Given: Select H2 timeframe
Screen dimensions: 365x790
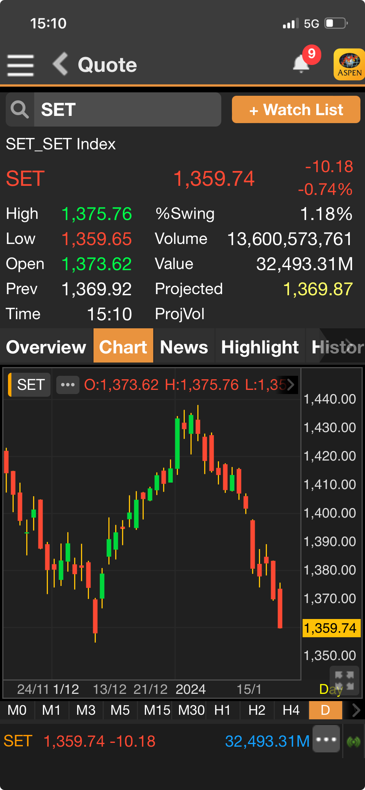Looking at the screenshot, I should [x=257, y=710].
